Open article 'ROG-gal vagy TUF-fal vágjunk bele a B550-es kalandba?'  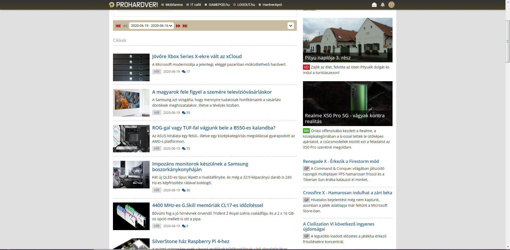[x=214, y=128]
